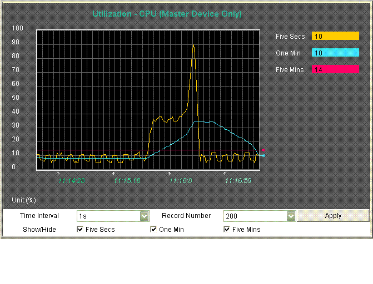Click the cyan arrow marker at chart's right edge
This screenshot has height=284, width=373.
(x=262, y=156)
